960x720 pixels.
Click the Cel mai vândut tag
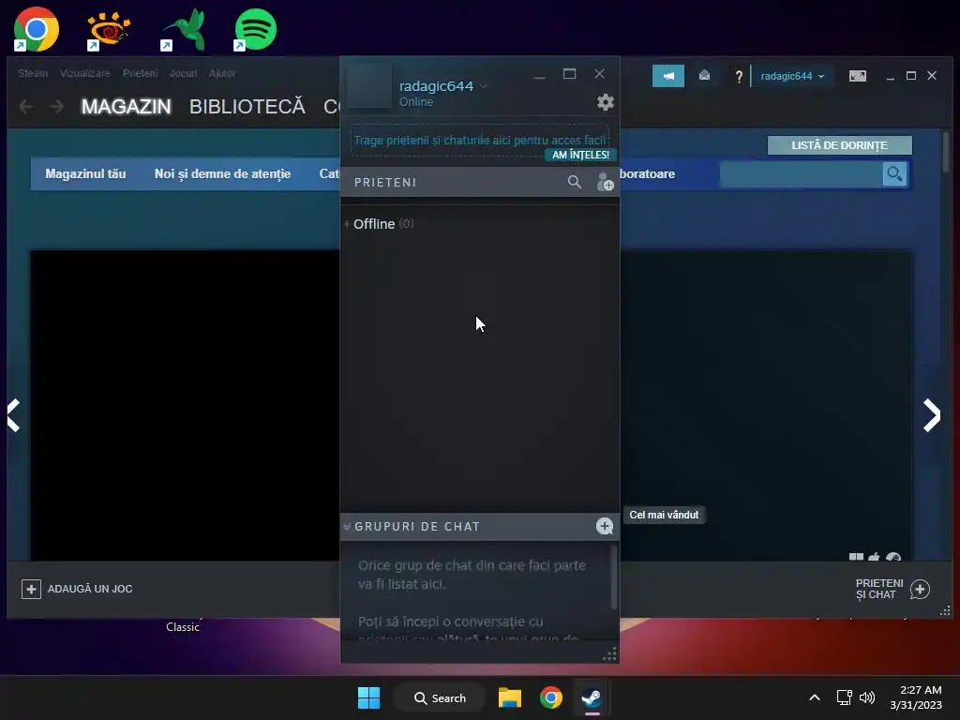(664, 515)
